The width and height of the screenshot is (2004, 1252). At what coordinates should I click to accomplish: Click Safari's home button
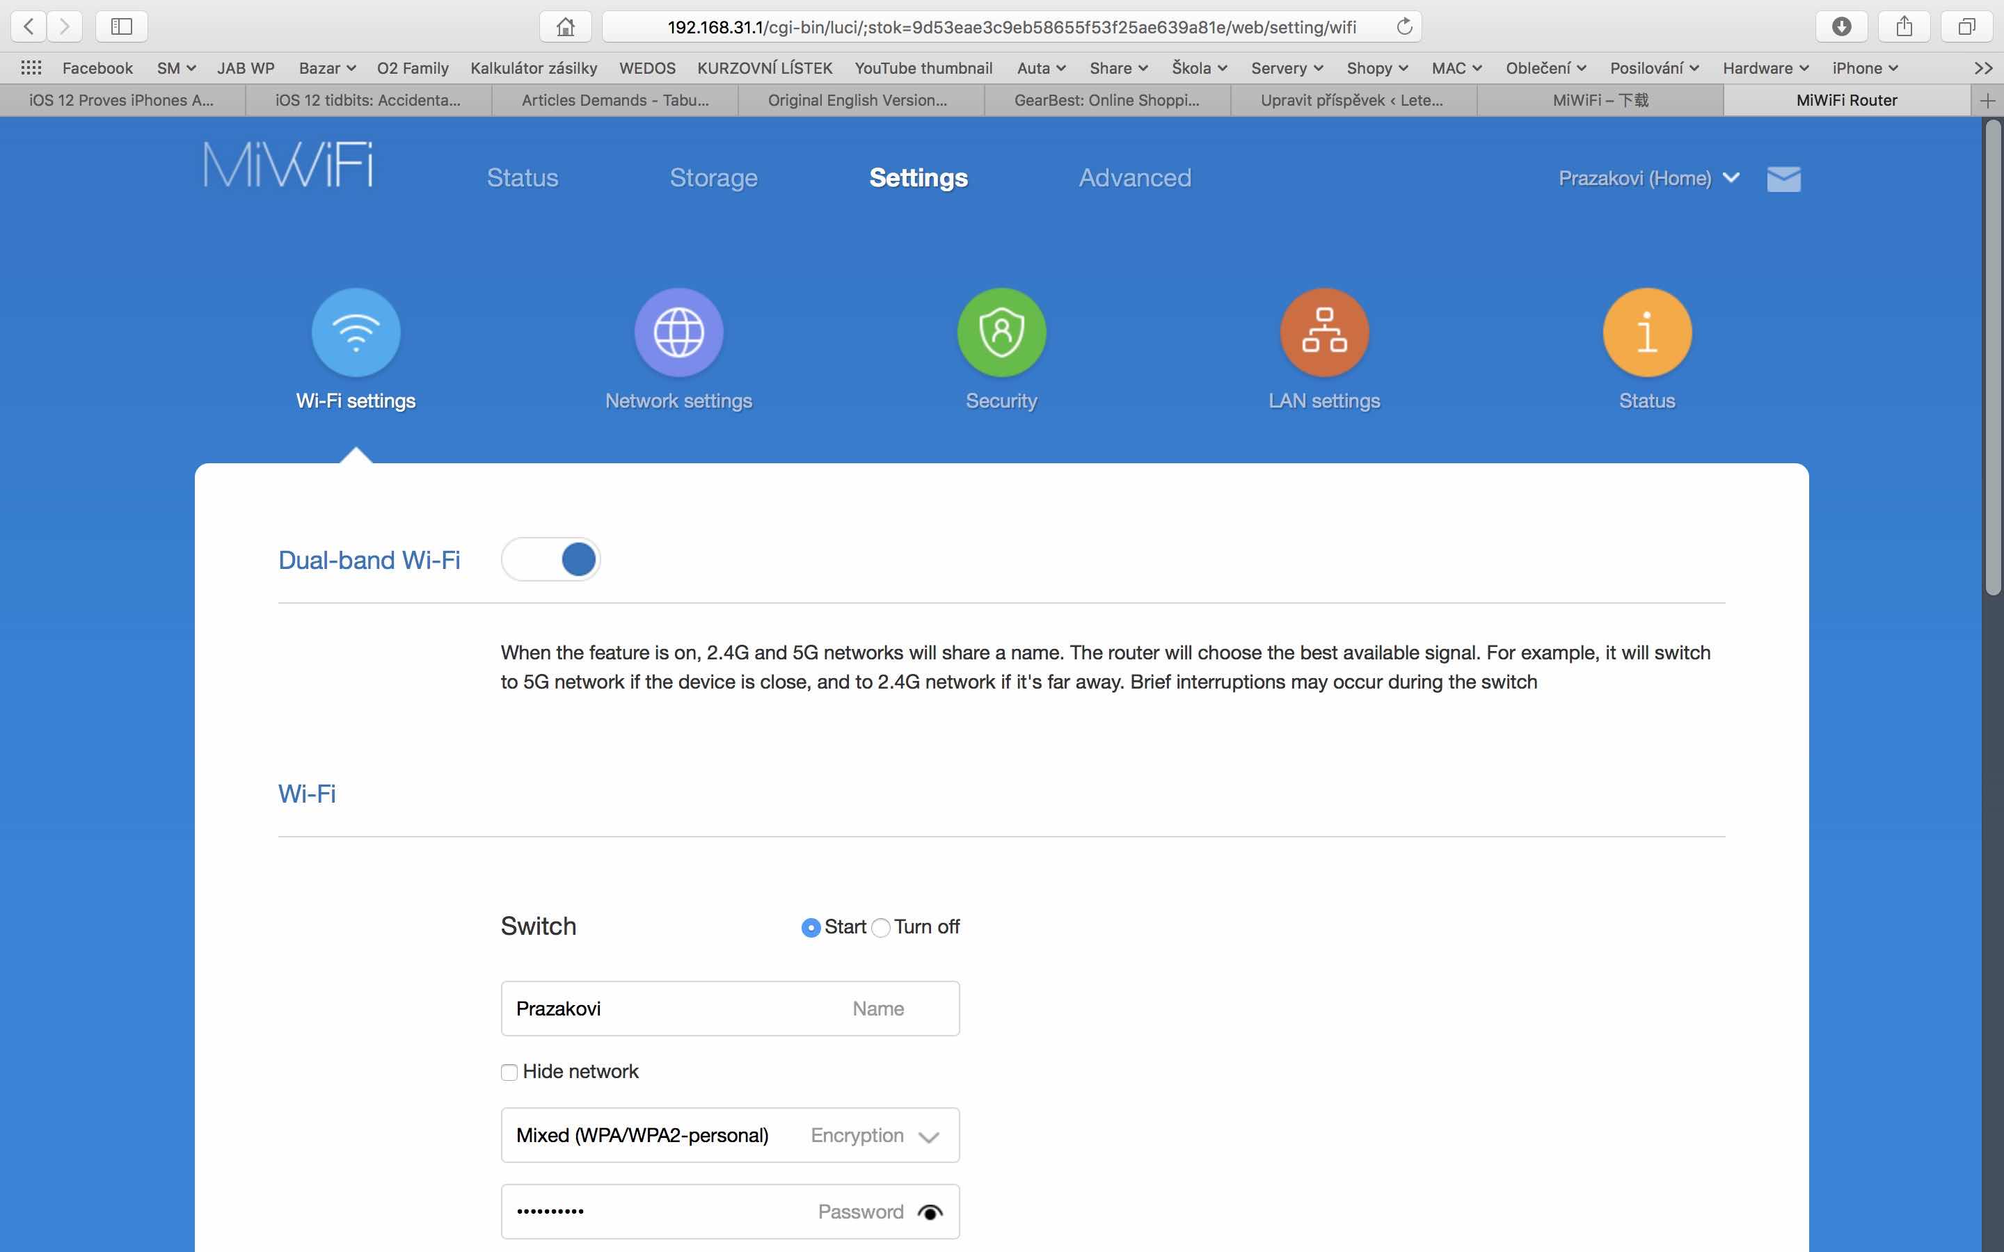point(565,26)
